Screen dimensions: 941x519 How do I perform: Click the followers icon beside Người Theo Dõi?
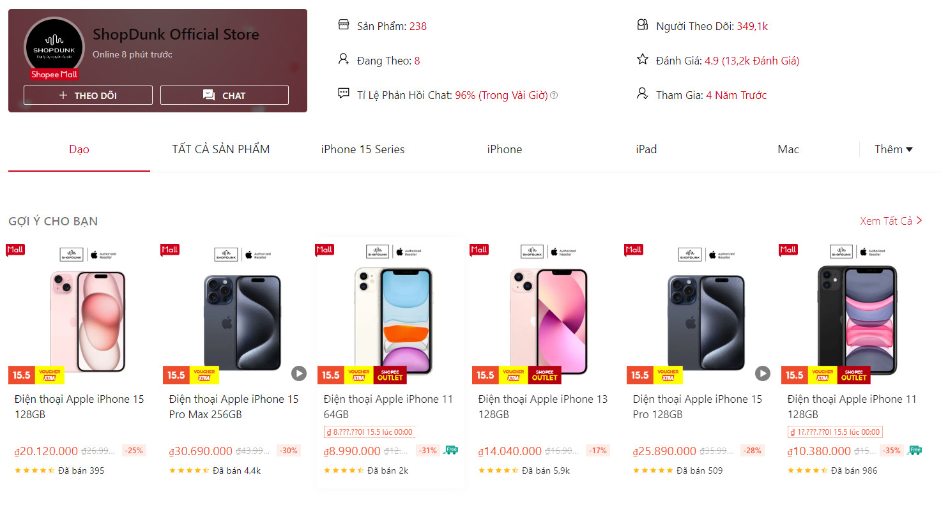tap(643, 25)
